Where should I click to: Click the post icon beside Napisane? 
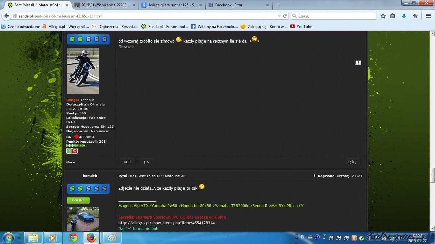click(315, 176)
